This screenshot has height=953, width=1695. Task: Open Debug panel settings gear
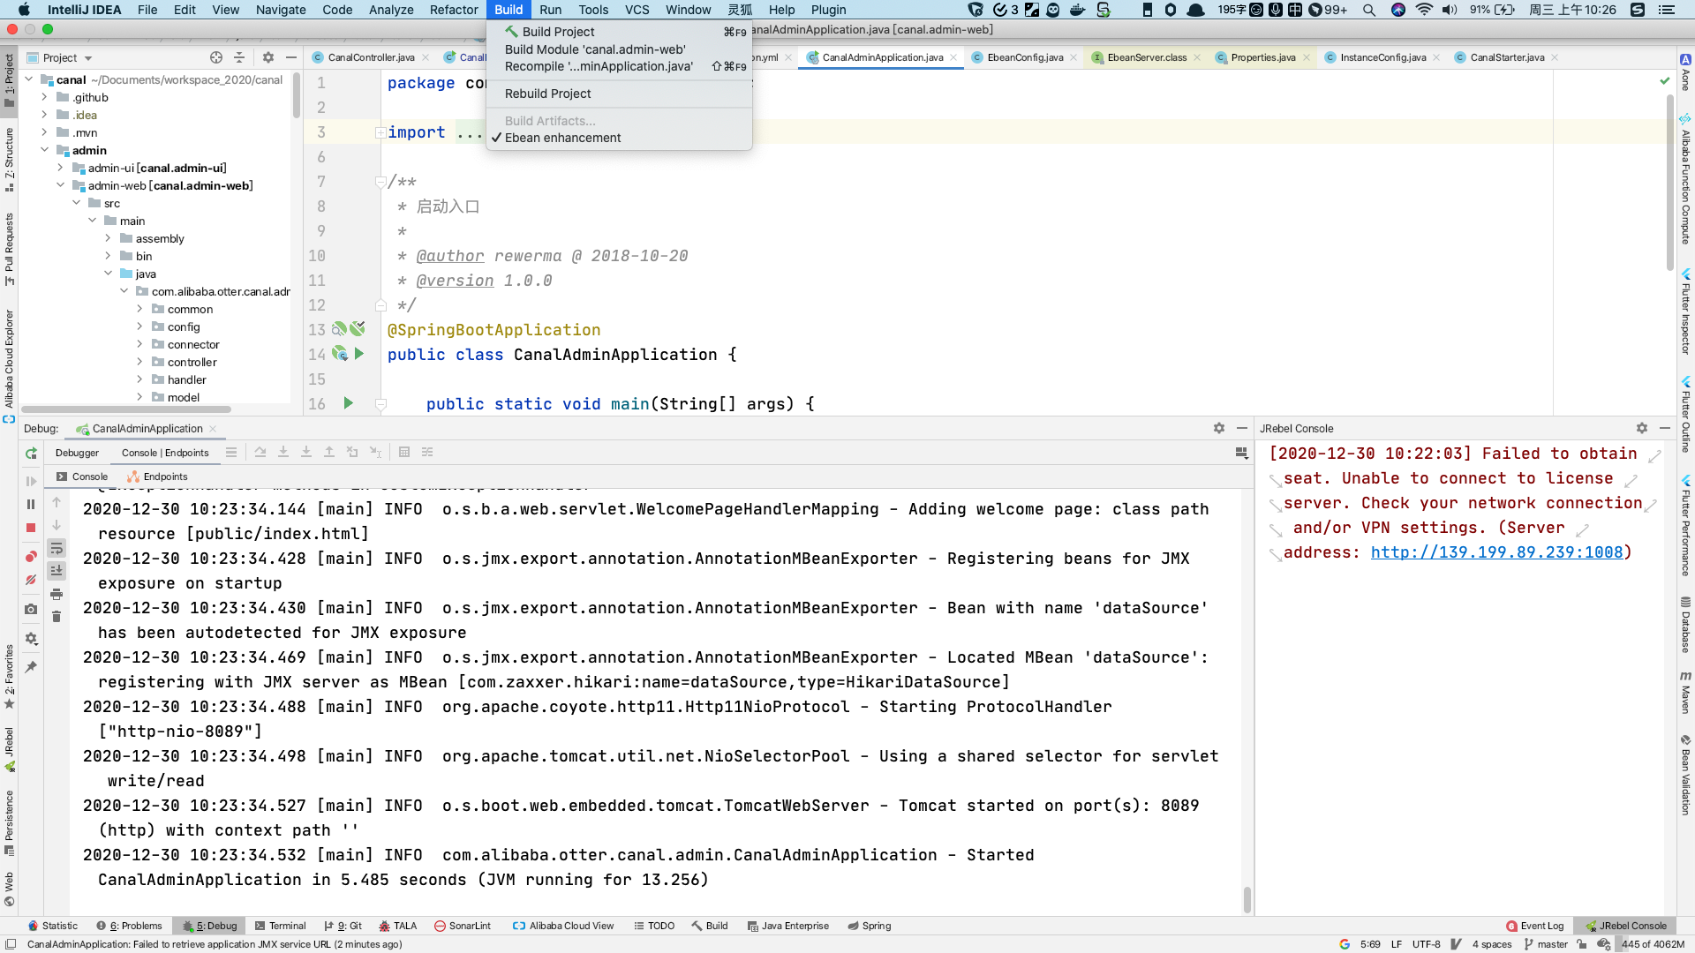[x=1219, y=428]
